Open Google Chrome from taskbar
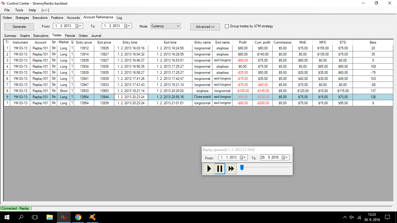Image resolution: width=397 pixels, height=223 pixels. pos(78,217)
